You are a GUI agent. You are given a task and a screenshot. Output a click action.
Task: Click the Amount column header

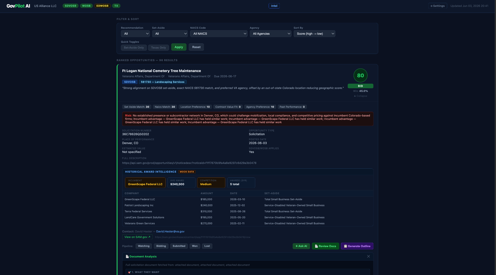(x=207, y=193)
